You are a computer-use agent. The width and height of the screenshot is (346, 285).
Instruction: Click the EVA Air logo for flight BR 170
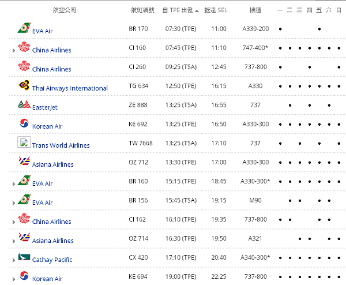(24, 28)
